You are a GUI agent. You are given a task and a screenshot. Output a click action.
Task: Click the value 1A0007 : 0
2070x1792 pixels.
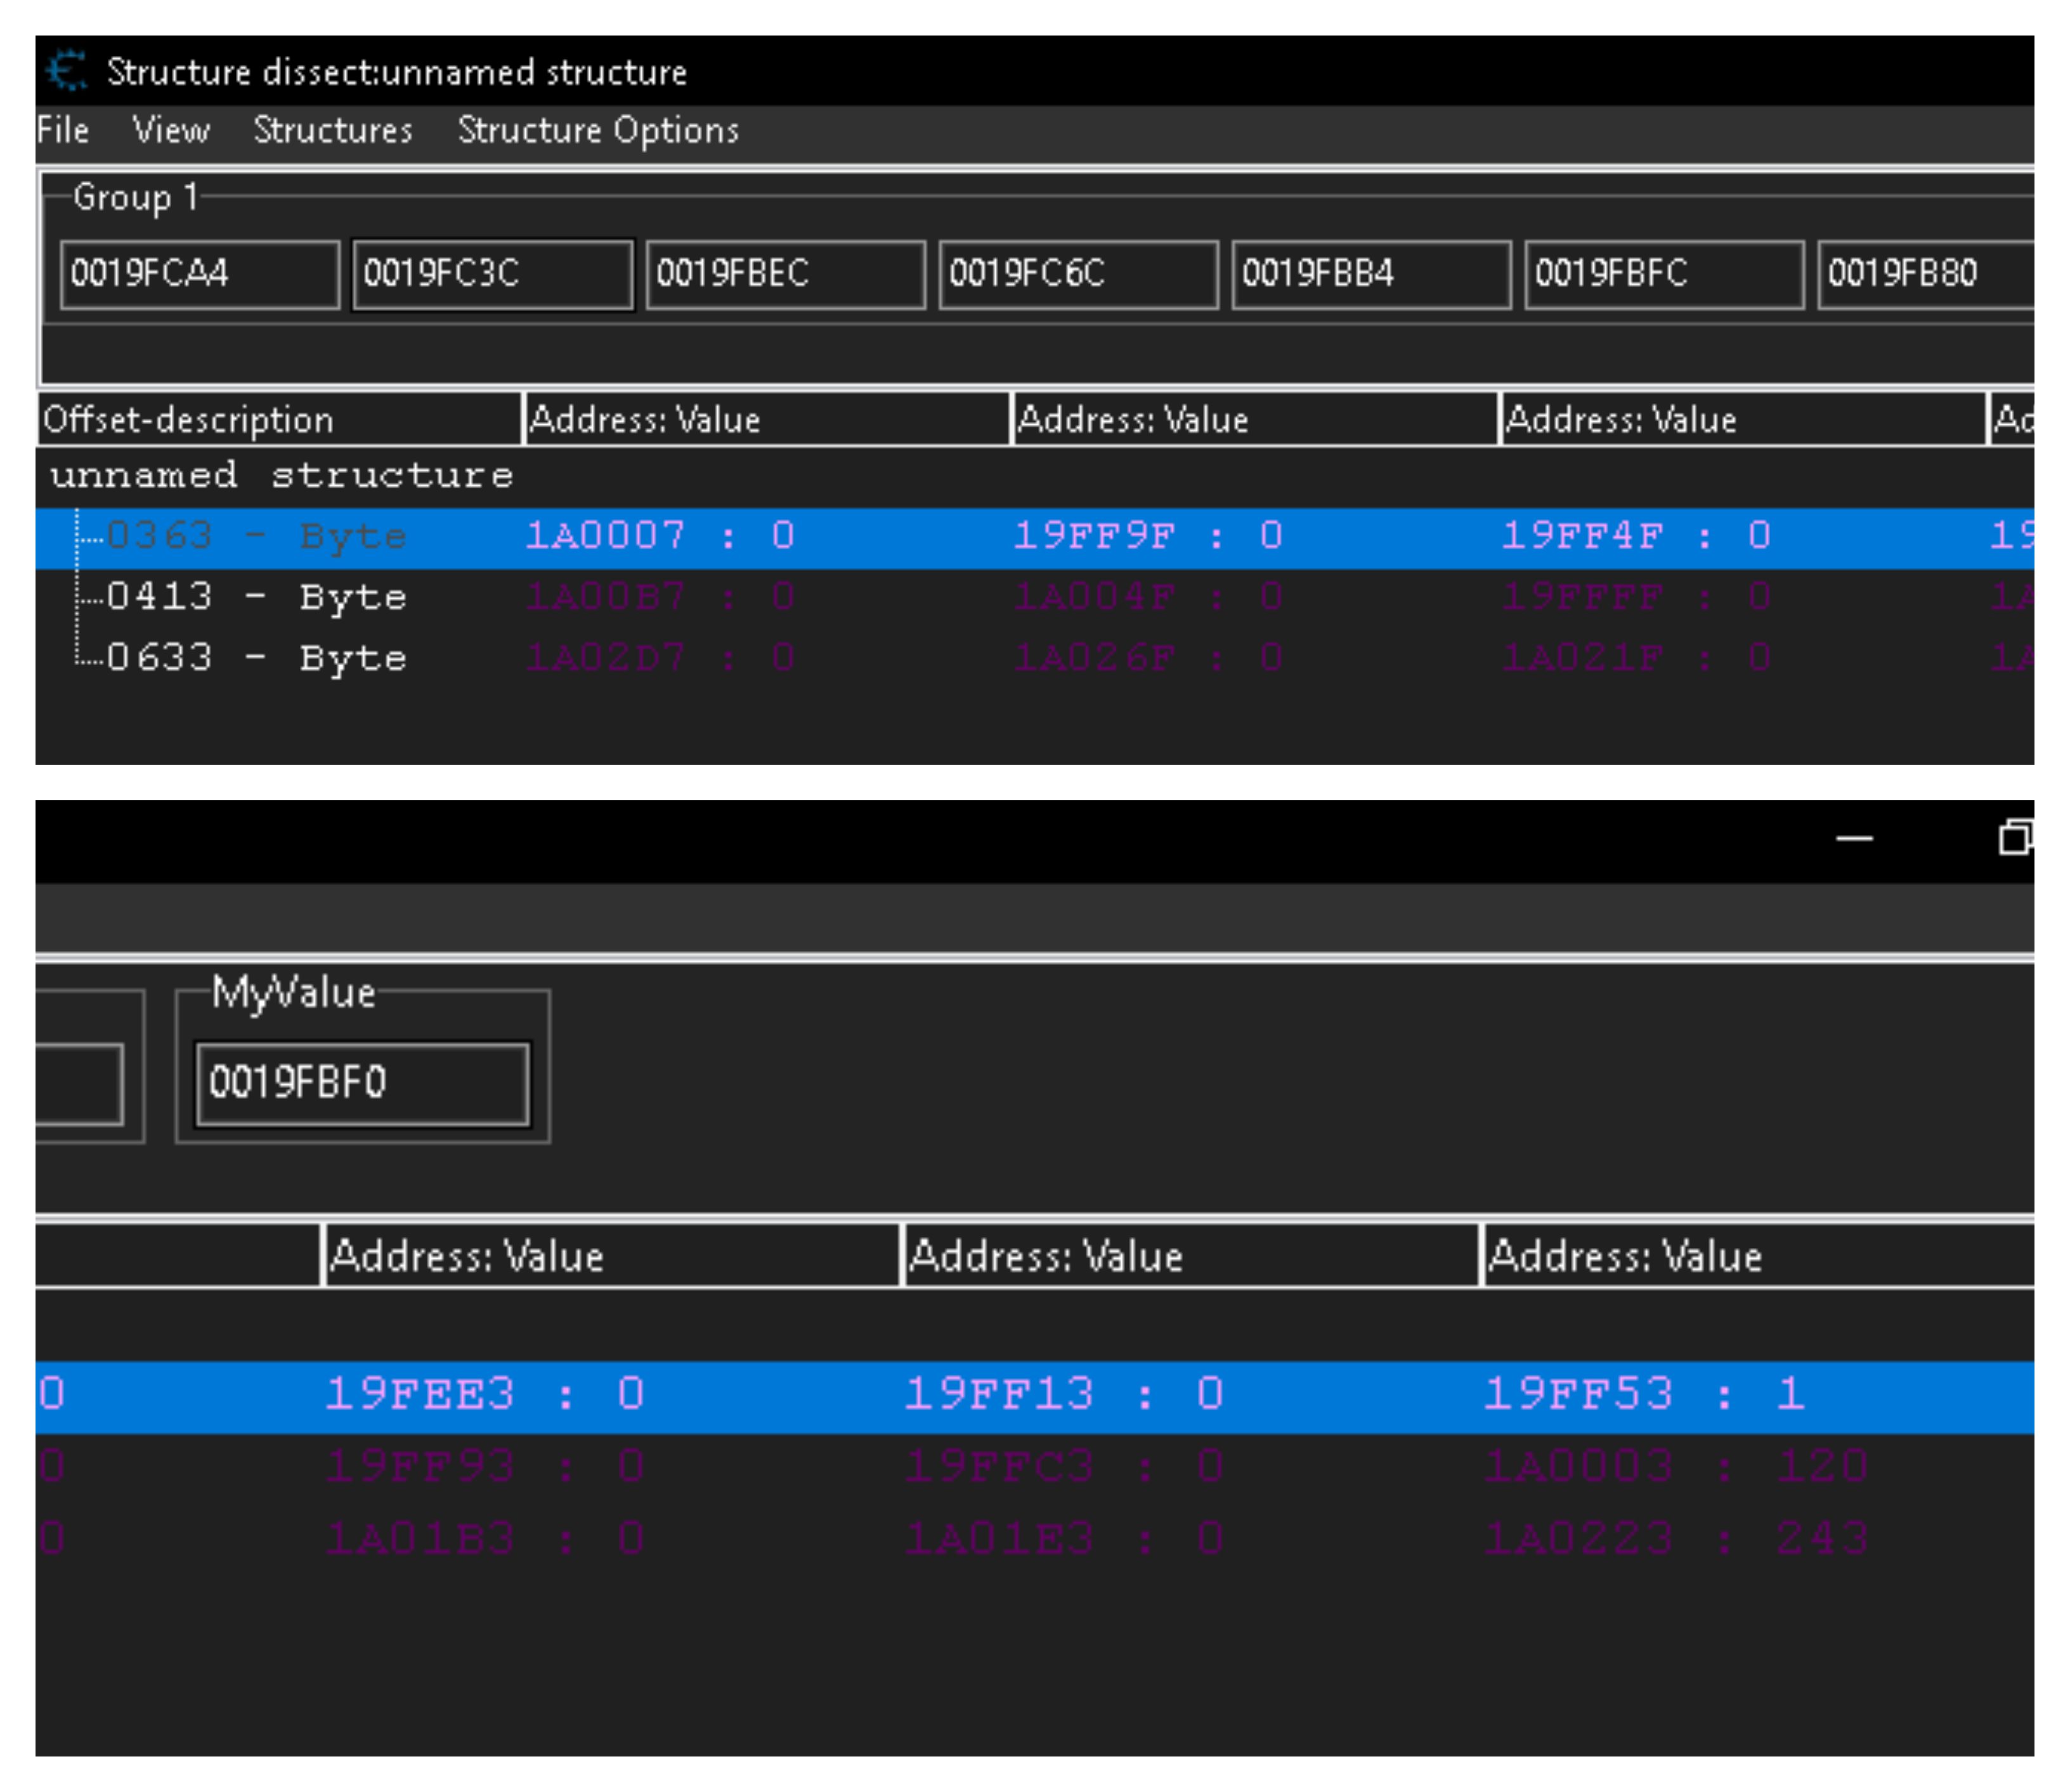(x=660, y=537)
